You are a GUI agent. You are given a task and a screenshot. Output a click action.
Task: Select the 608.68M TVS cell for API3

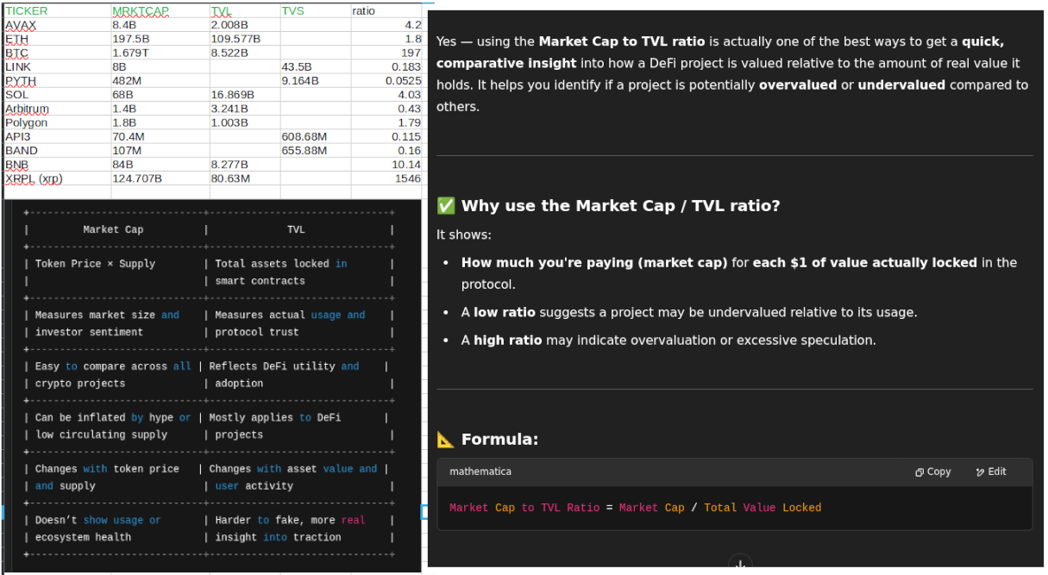[315, 136]
